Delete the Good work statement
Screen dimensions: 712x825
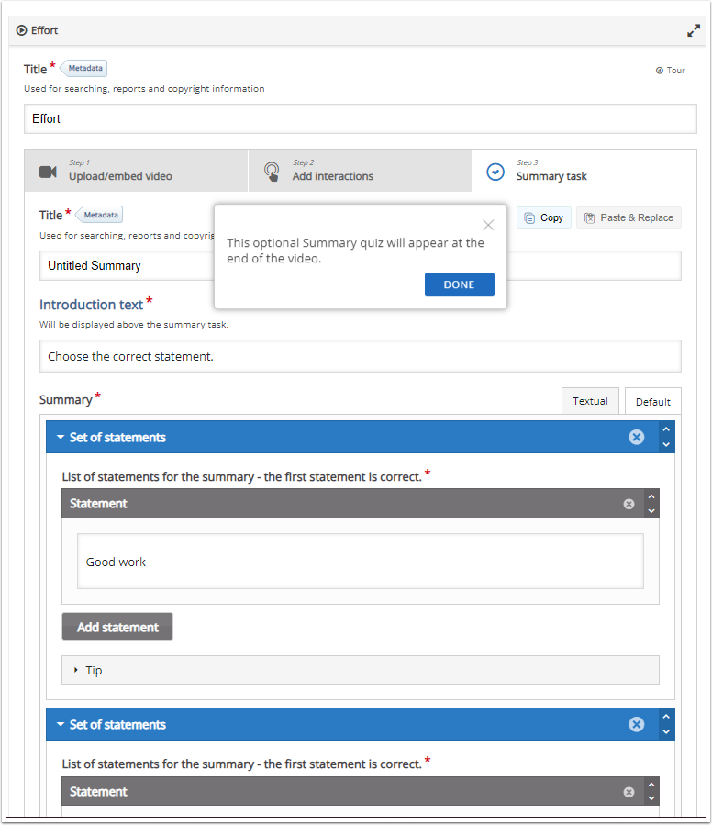tap(629, 504)
